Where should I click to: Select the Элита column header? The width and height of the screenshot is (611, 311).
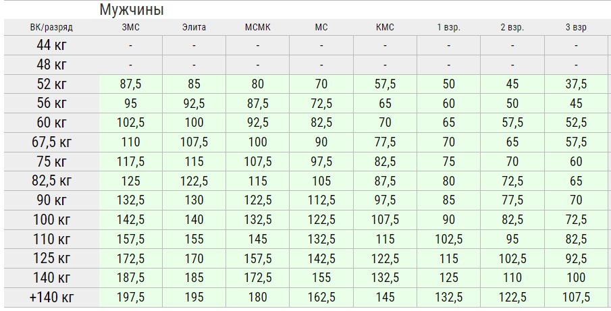pyautogui.click(x=194, y=28)
